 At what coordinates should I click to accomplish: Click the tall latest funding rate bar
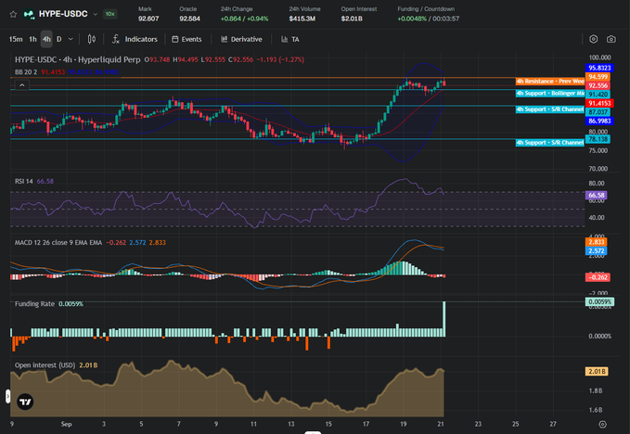(x=444, y=319)
